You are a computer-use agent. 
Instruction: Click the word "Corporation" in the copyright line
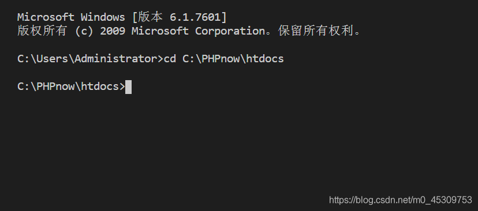pyautogui.click(x=230, y=31)
